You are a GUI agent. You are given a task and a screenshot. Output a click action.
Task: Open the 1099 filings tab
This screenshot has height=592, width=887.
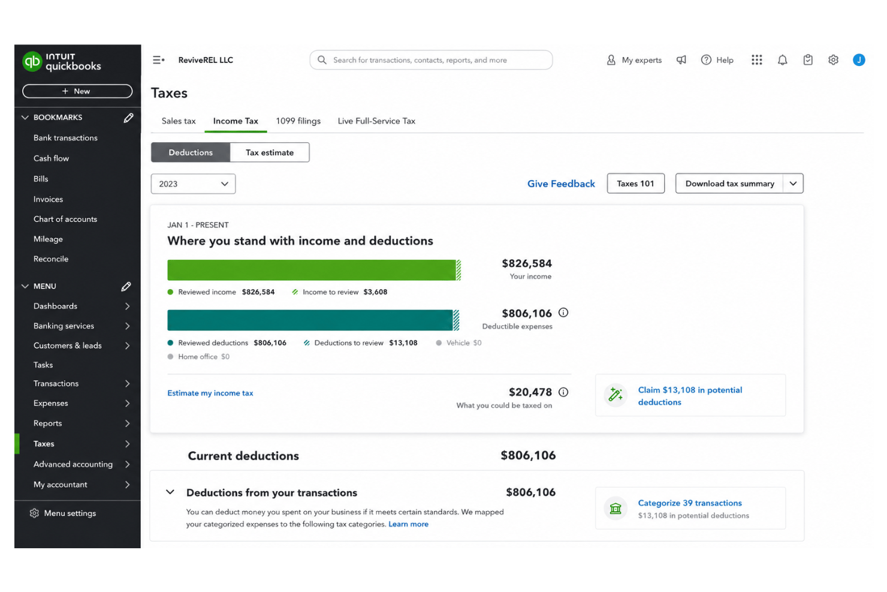coord(298,121)
